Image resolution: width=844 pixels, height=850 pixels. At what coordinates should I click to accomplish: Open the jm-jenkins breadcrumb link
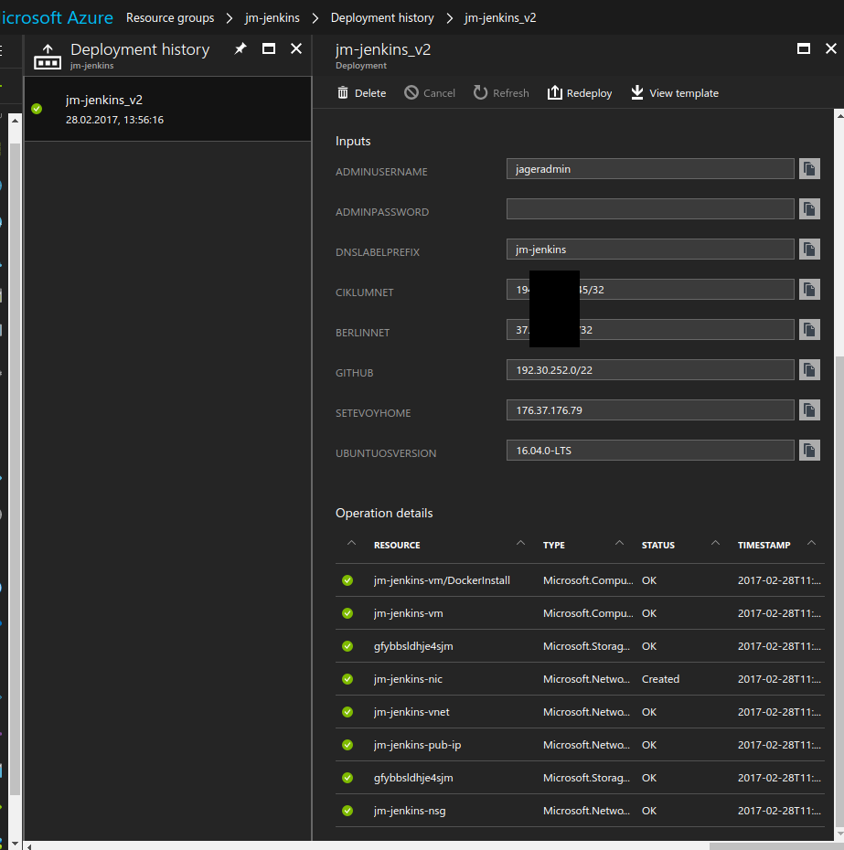pos(272,18)
